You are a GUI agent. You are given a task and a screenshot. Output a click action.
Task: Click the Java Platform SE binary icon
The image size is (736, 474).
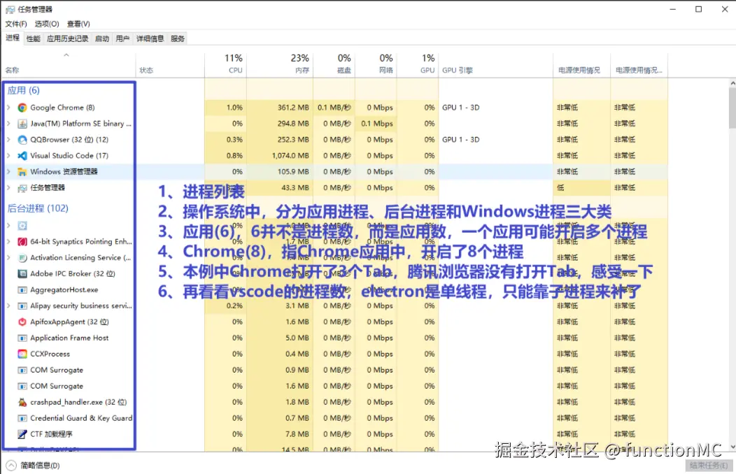coord(22,124)
